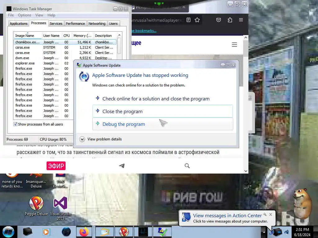Open bookmarks link in Firefox toolbar
The height and width of the screenshot is (238, 318).
click(x=144, y=31)
